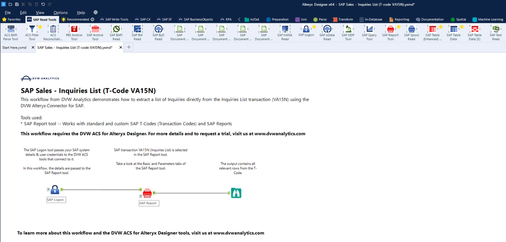Open the Preparation tool category
The image size is (506, 242).
(x=277, y=19)
